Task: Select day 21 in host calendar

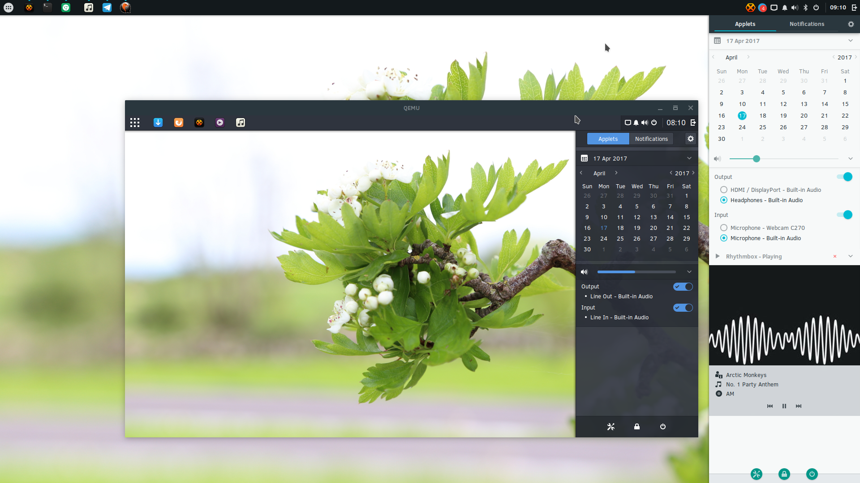Action: click(825, 116)
